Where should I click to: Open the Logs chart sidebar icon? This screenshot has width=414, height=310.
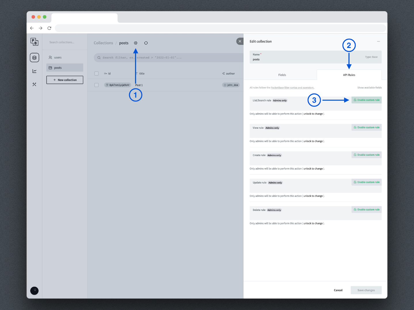(x=34, y=71)
